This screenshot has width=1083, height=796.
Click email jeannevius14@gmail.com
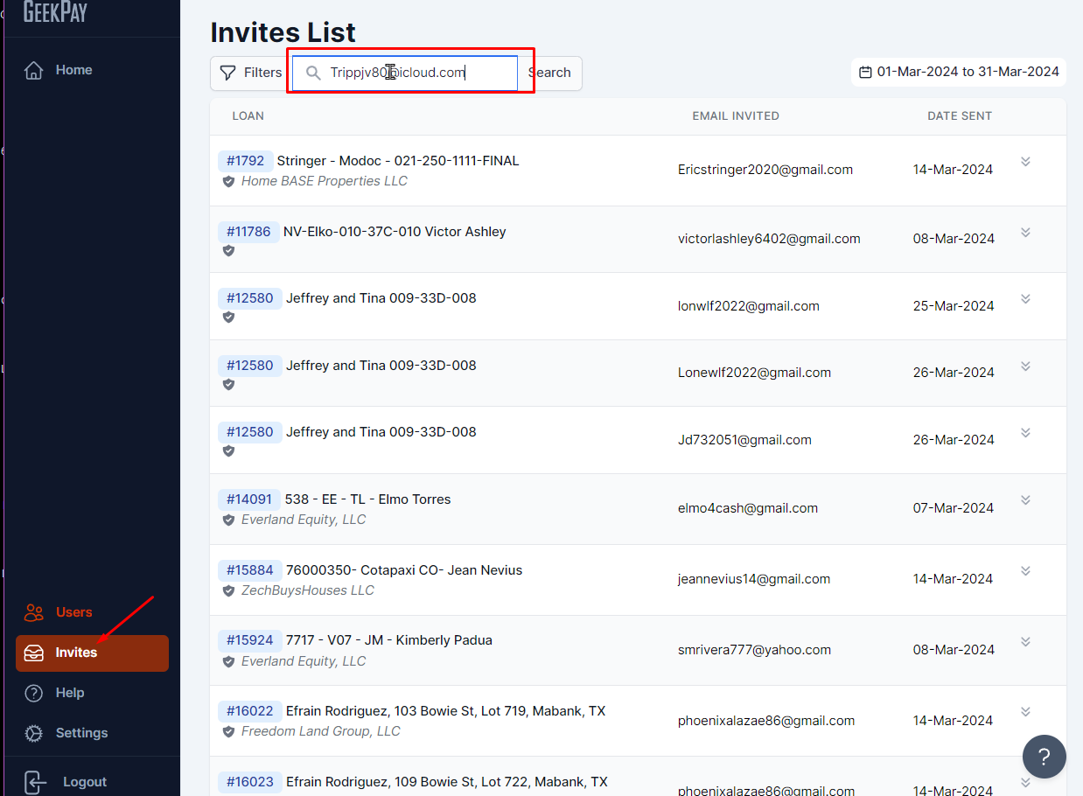point(754,579)
